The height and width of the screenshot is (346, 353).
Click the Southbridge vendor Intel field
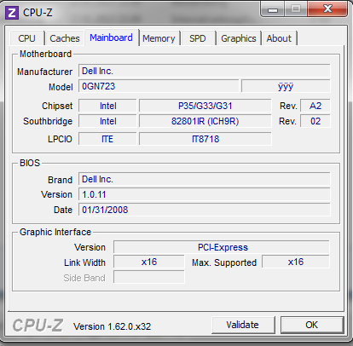(107, 121)
